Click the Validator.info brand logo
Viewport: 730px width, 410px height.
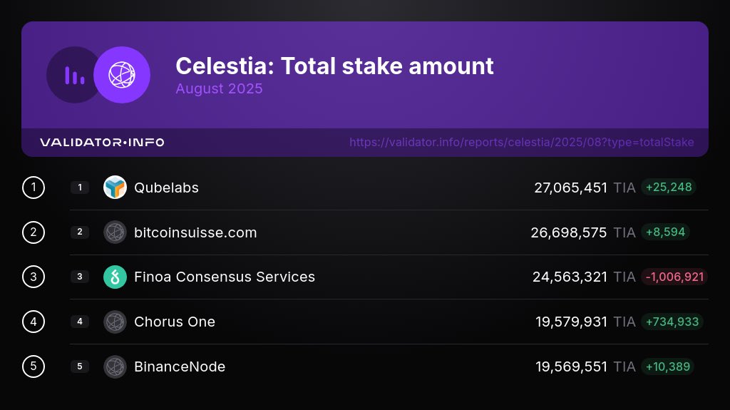pos(102,143)
